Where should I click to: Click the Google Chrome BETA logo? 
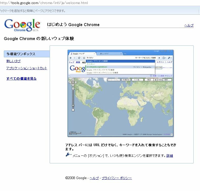[22, 25]
